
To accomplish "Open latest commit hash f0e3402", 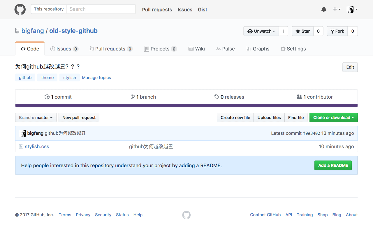I will pyautogui.click(x=312, y=133).
